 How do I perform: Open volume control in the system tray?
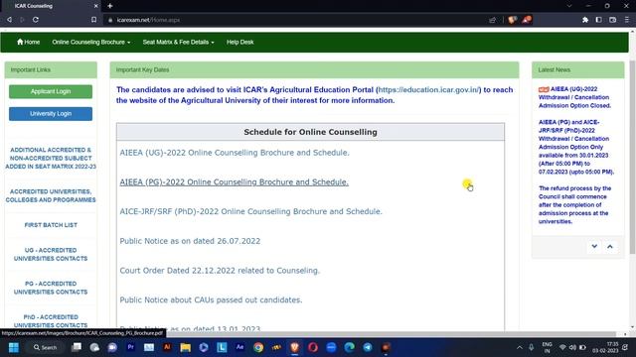click(572, 347)
